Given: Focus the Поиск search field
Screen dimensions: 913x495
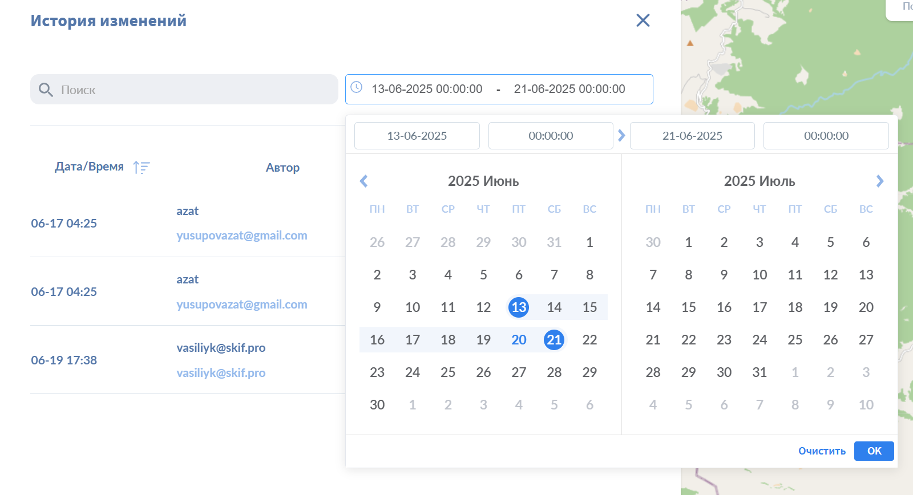Looking at the screenshot, I should (x=194, y=90).
